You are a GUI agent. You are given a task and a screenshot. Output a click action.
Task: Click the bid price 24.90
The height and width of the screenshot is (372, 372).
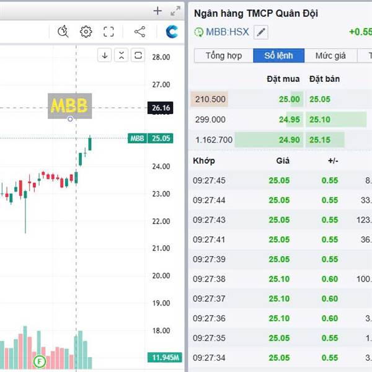(x=289, y=140)
